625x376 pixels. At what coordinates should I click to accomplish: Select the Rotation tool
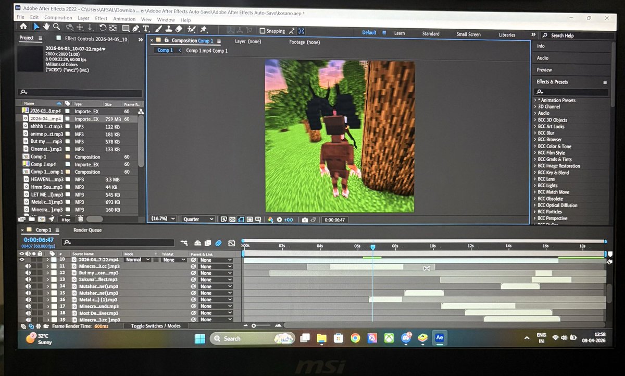[x=103, y=28]
